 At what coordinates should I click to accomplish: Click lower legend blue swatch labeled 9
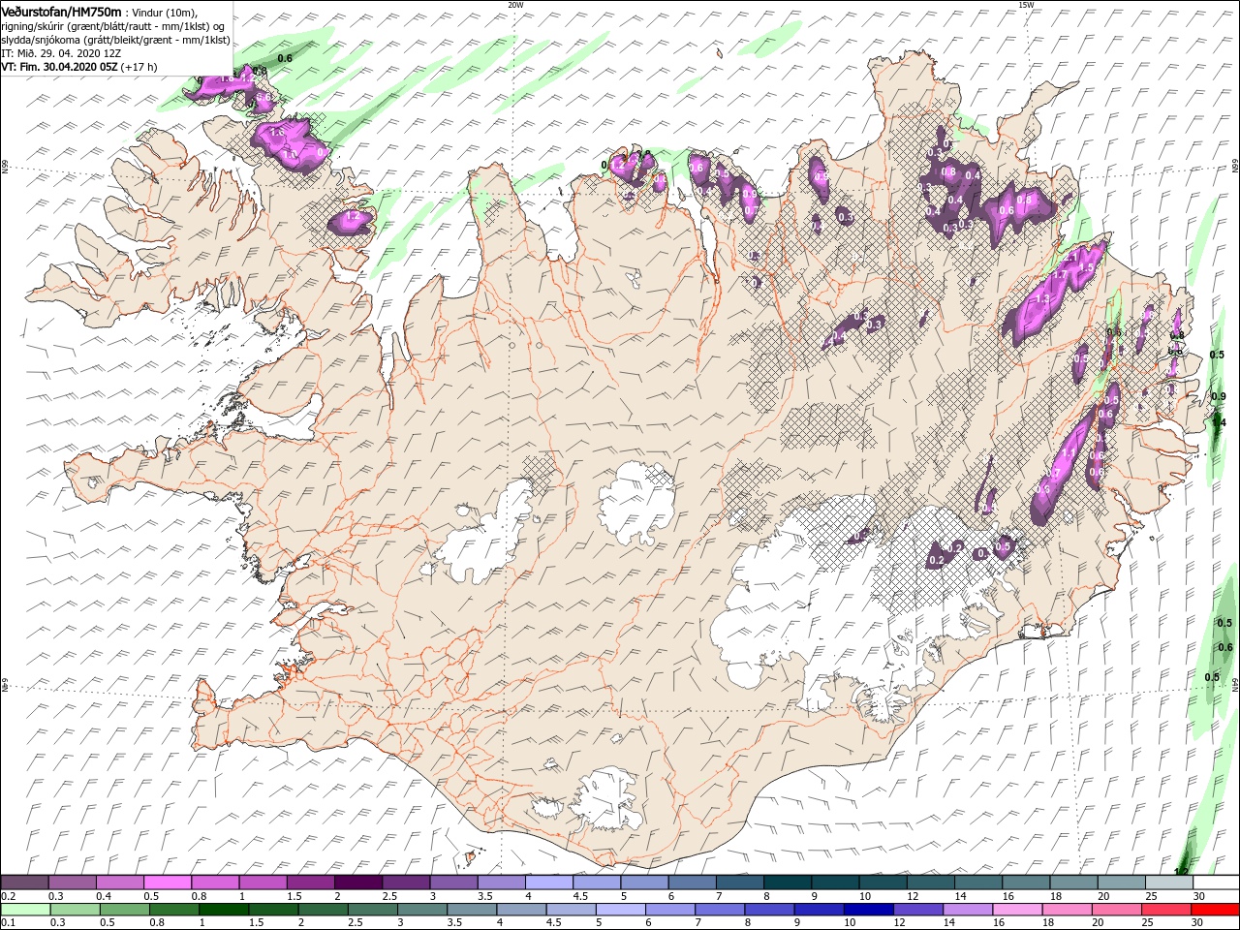pyautogui.click(x=818, y=910)
